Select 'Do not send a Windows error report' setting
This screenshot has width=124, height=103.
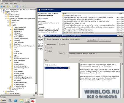coord(87,21)
